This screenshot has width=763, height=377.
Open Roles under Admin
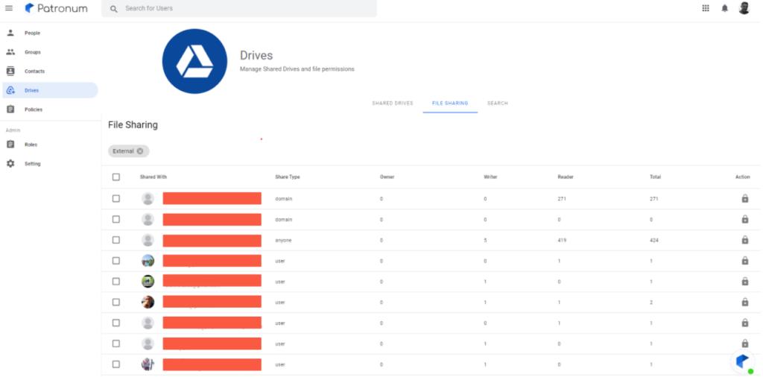50,145
